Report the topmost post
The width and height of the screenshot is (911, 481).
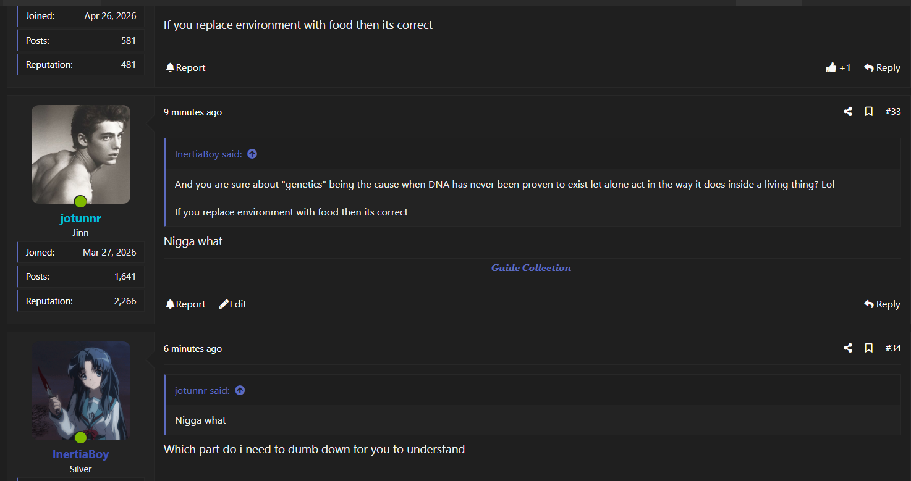(185, 68)
